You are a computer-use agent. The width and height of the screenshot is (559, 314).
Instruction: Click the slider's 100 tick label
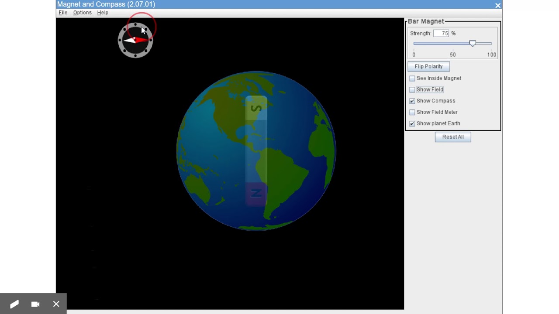tap(492, 55)
